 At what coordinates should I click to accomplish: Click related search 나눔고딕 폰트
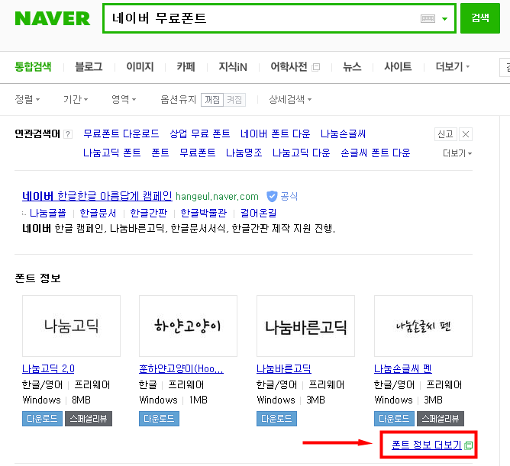pos(112,153)
